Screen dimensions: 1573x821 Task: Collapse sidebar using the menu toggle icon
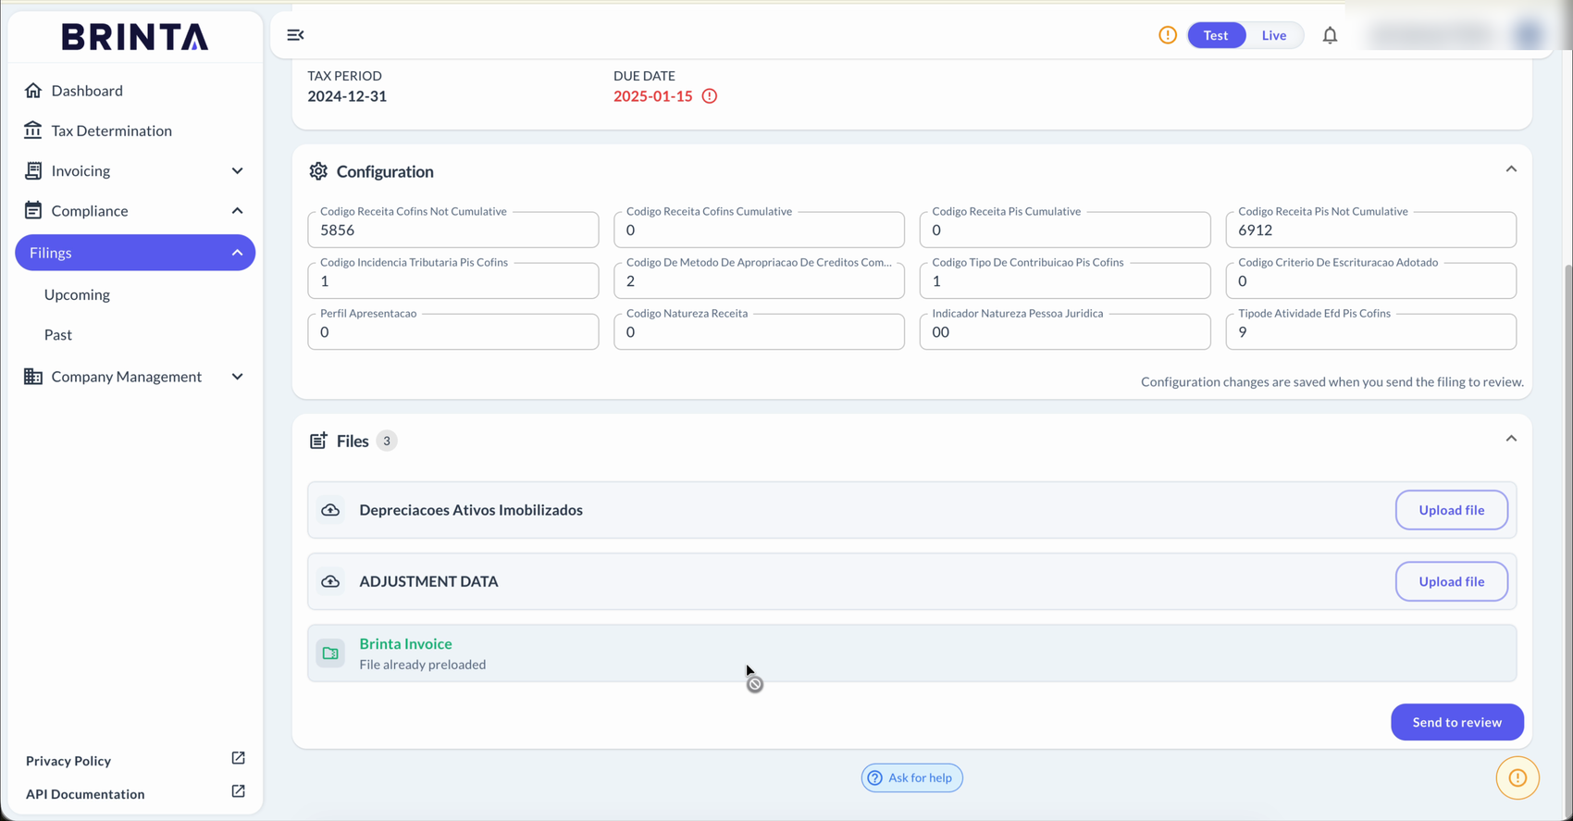point(295,35)
